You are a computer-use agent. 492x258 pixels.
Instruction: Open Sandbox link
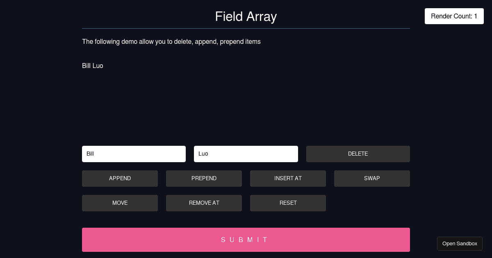[460, 244]
